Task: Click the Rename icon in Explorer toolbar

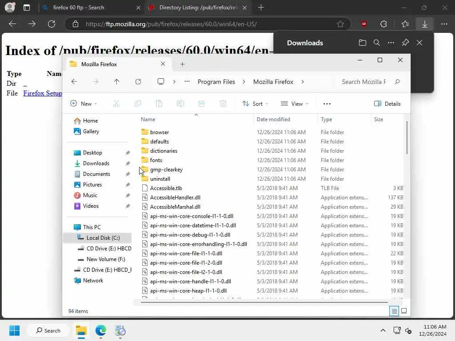Action: coord(180,103)
